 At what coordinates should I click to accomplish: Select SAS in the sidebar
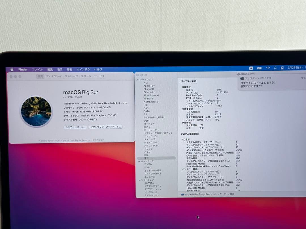click(x=146, y=108)
